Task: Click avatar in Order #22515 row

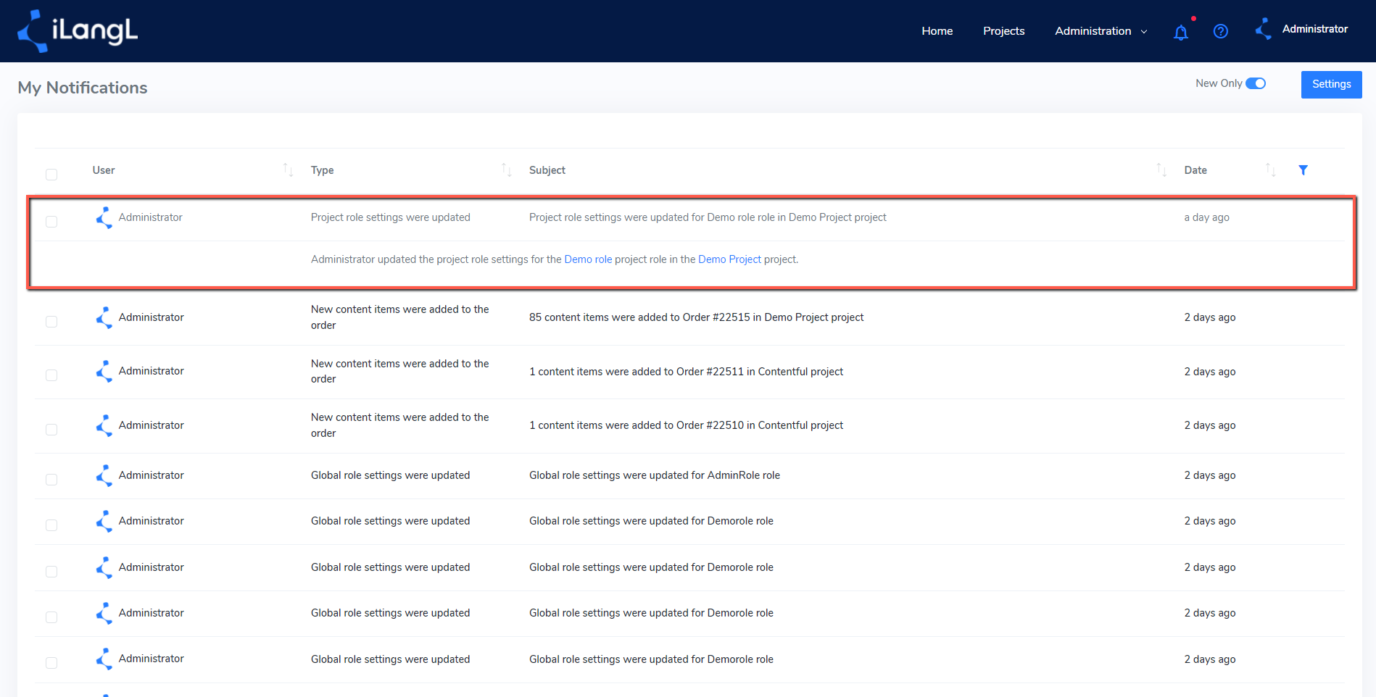Action: pyautogui.click(x=104, y=317)
